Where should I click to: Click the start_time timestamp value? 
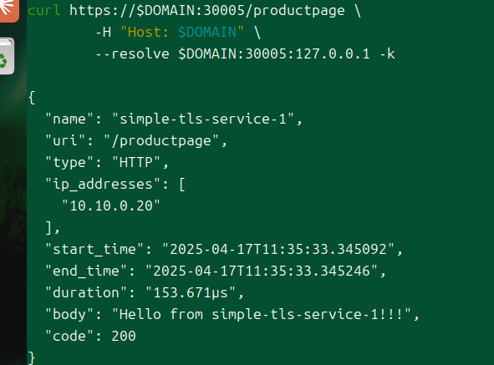click(x=278, y=250)
